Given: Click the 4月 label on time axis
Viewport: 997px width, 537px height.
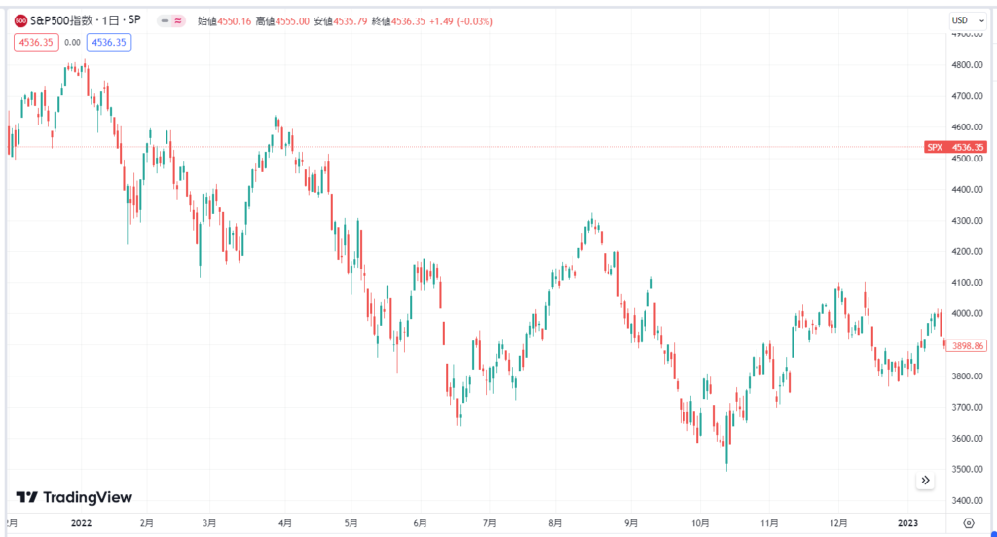Looking at the screenshot, I should [x=285, y=523].
